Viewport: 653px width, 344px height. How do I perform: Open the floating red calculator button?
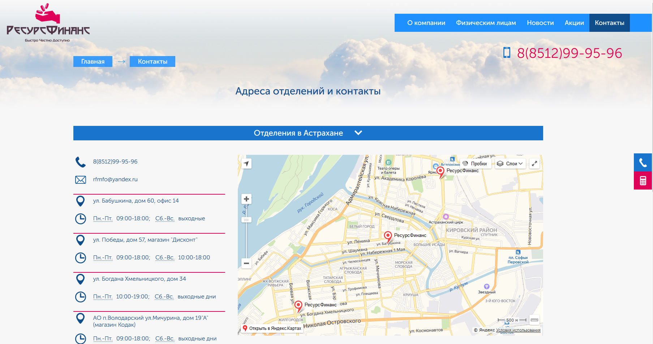[x=643, y=181]
